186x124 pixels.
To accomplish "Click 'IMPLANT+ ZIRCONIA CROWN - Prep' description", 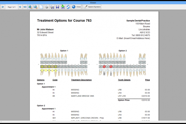I will [x=87, y=118].
